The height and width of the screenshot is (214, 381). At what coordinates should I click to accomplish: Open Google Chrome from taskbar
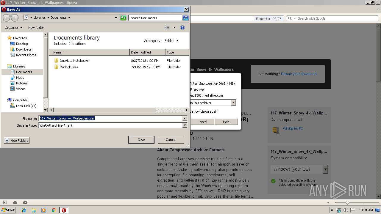54,210
